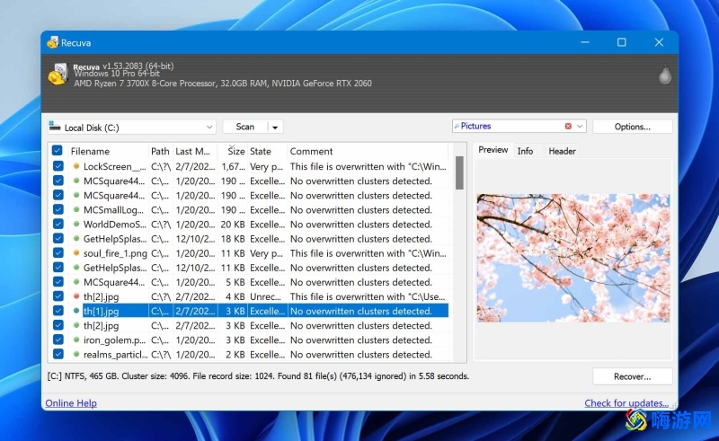Open the Online Help link

click(71, 403)
